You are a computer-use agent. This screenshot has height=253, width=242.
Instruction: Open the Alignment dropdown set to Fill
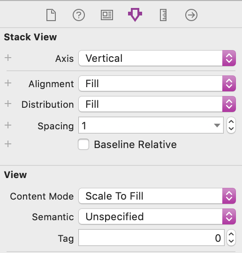pyautogui.click(x=157, y=83)
